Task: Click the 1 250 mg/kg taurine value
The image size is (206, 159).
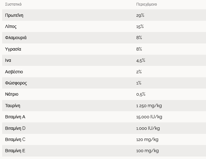Action: click(x=149, y=106)
